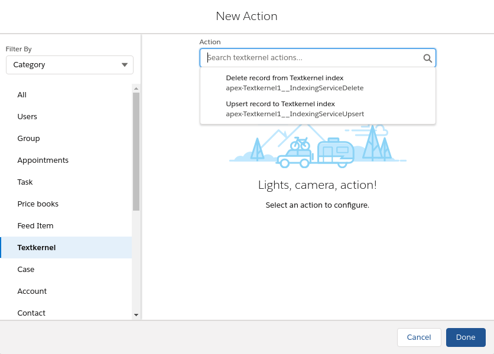Select the Account category
Viewport: 494px width, 354px height.
[66, 291]
